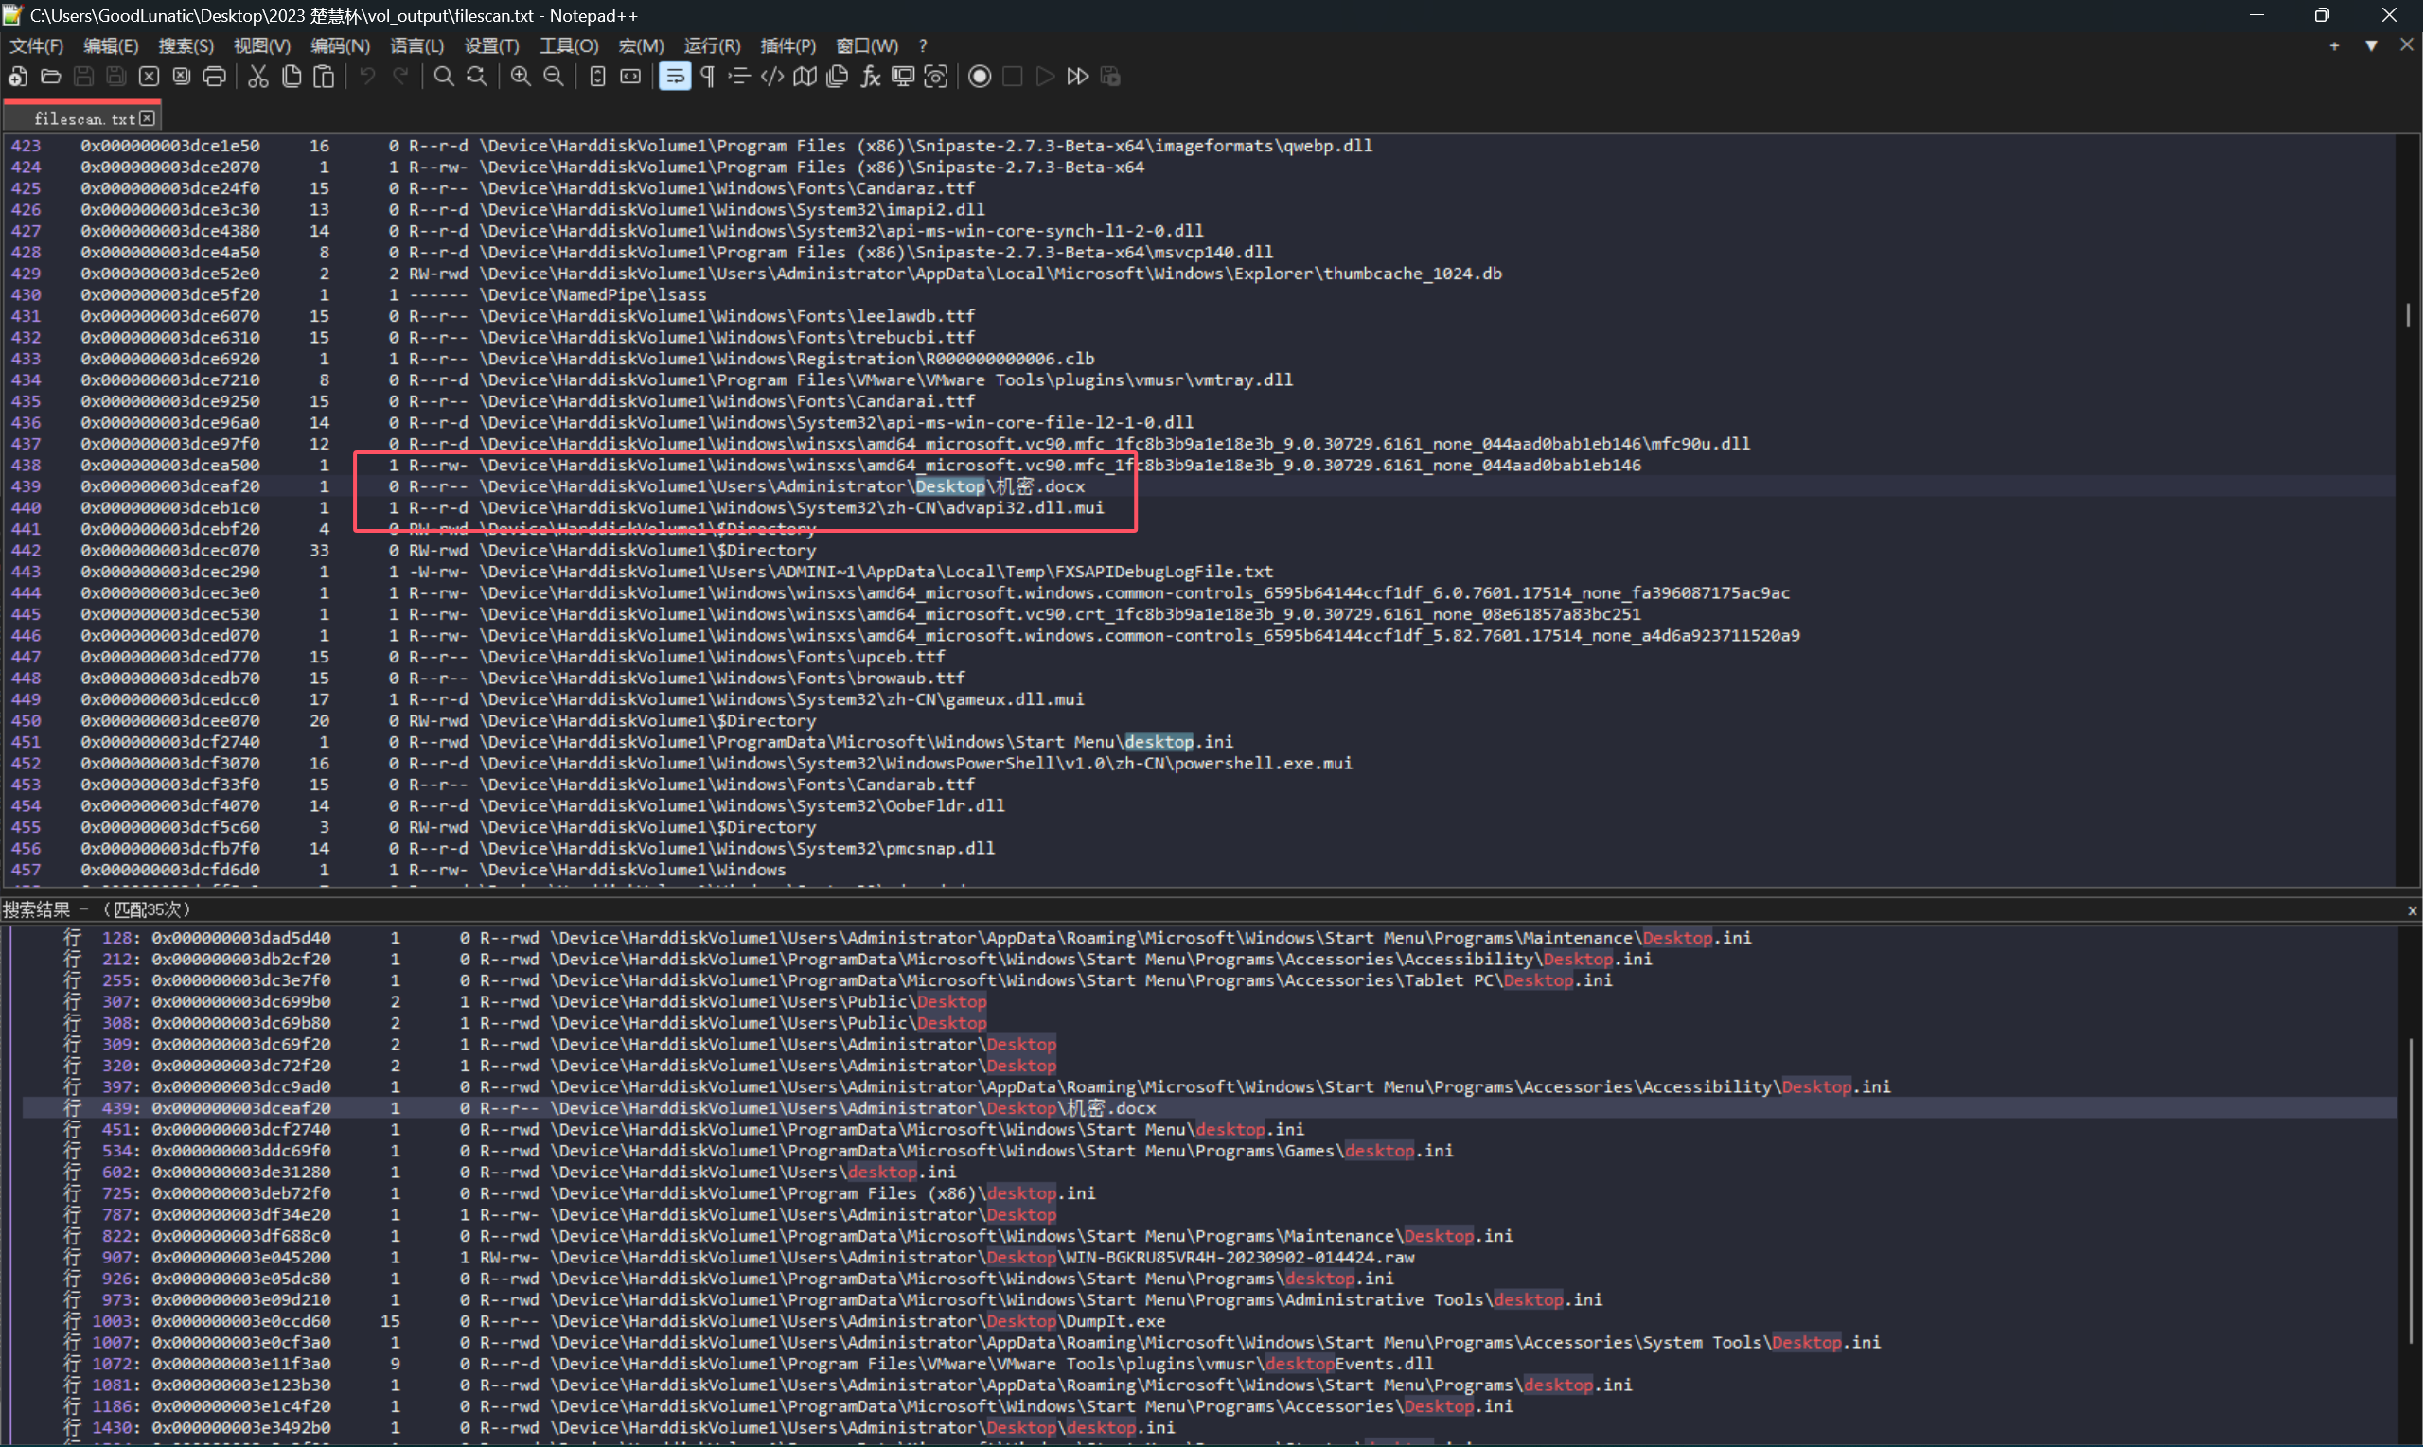The width and height of the screenshot is (2424, 1447).
Task: Show the Document Map panel icon
Action: (805, 76)
